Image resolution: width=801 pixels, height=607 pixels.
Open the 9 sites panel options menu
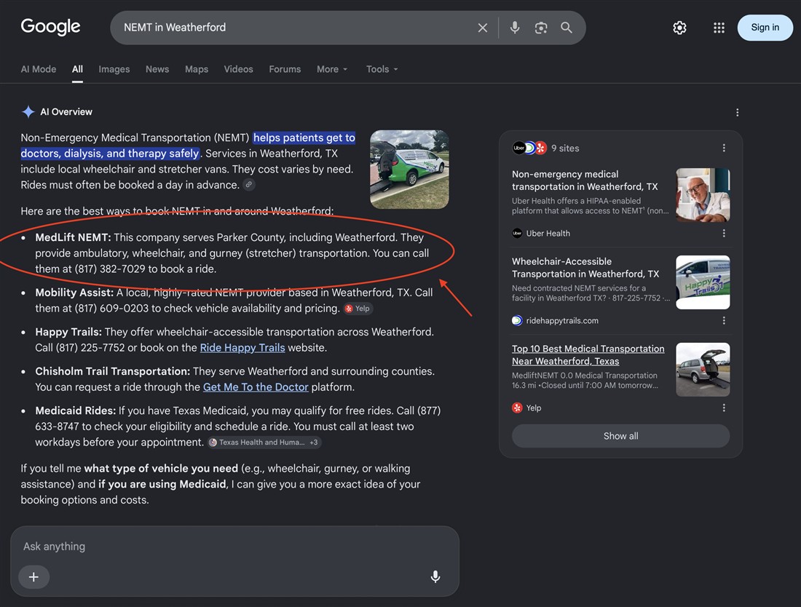point(723,148)
